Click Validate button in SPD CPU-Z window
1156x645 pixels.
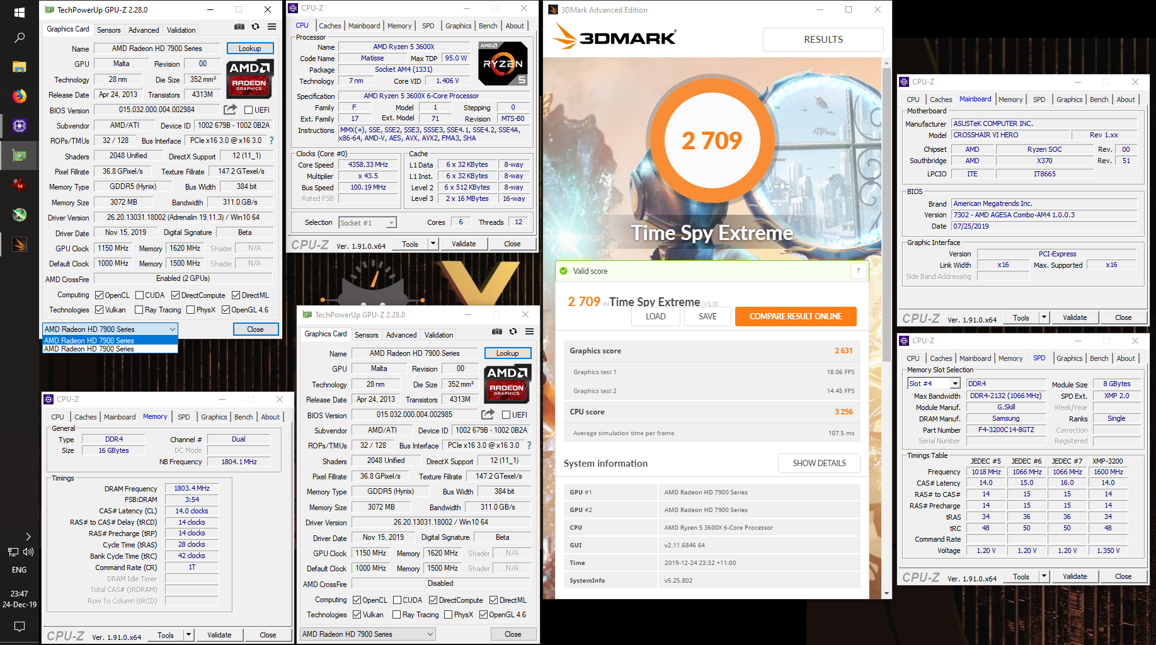pyautogui.click(x=1075, y=576)
